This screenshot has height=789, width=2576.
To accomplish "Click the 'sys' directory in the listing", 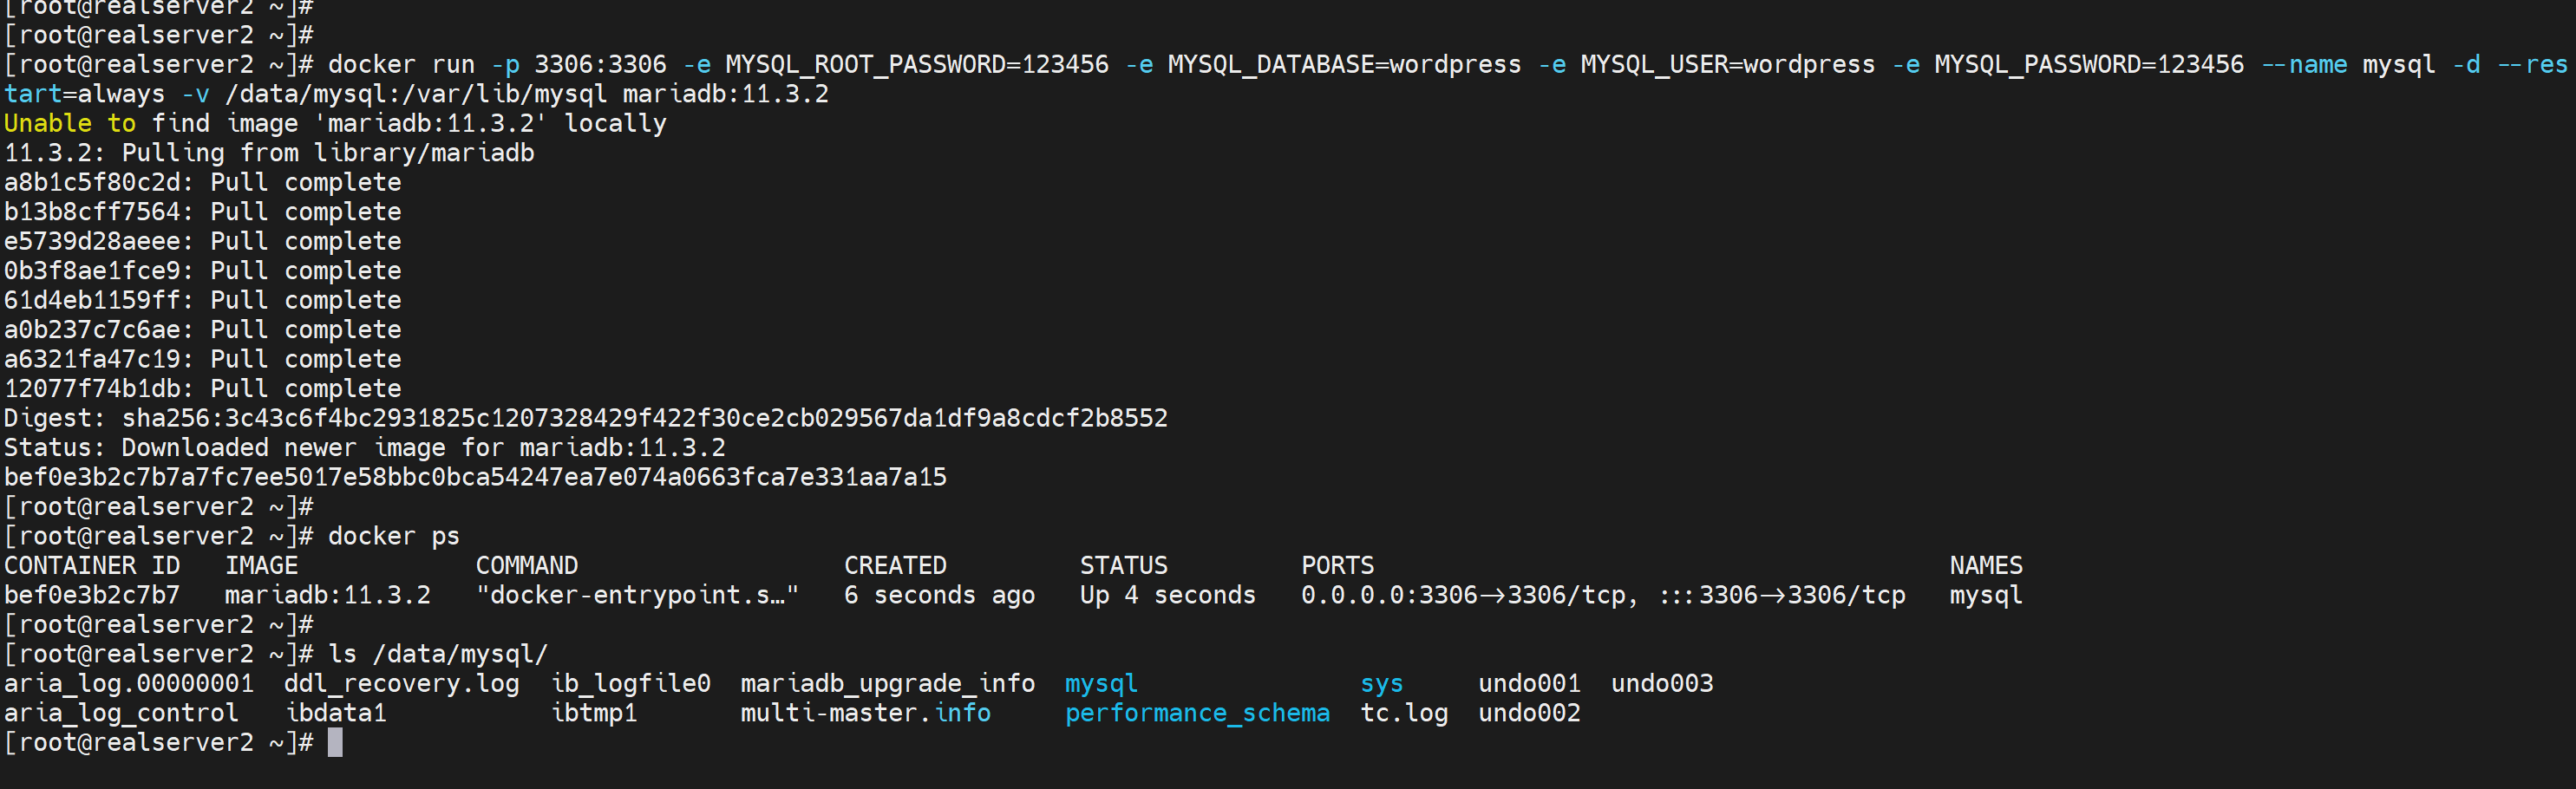I will 1381,683.
